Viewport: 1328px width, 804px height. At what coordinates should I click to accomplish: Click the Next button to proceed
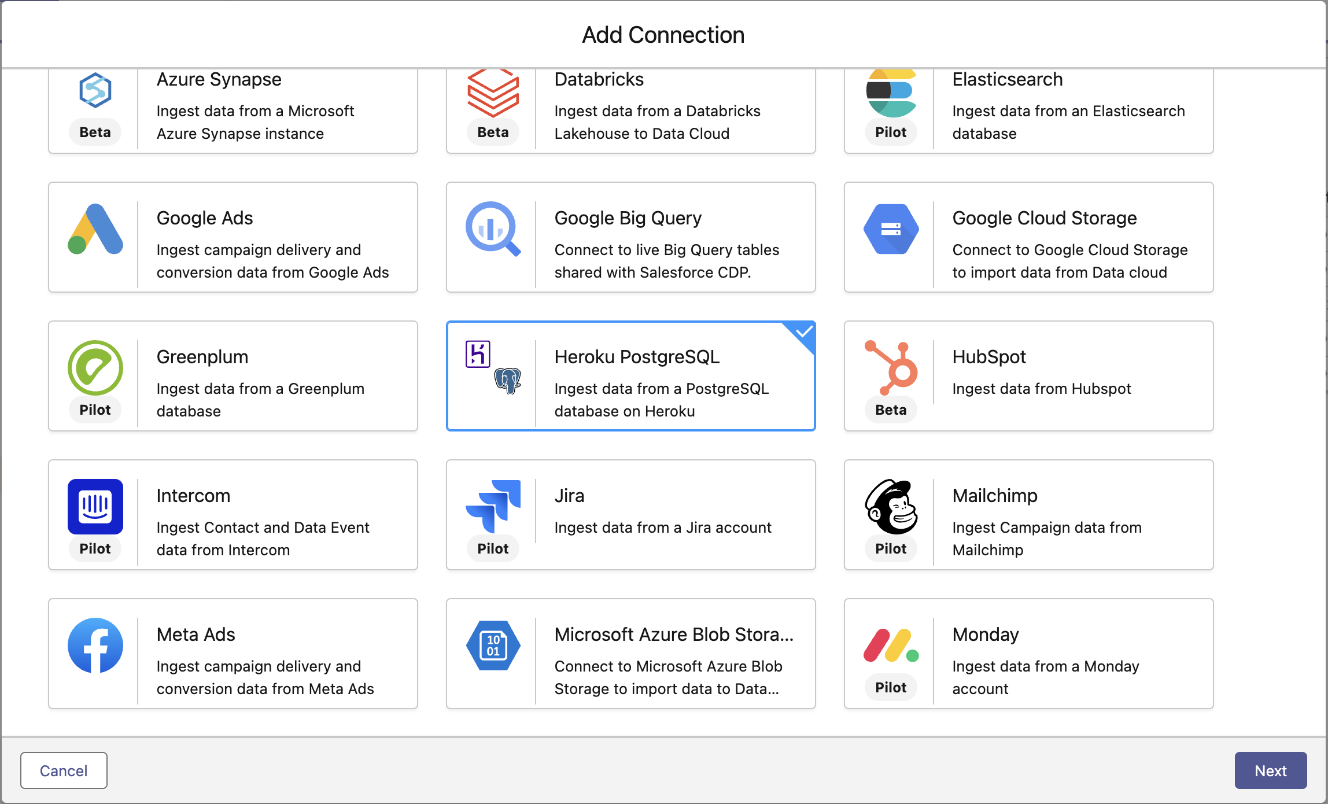point(1269,771)
